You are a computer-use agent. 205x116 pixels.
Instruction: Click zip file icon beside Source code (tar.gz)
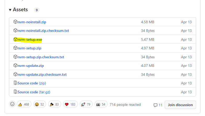[x=15, y=92]
